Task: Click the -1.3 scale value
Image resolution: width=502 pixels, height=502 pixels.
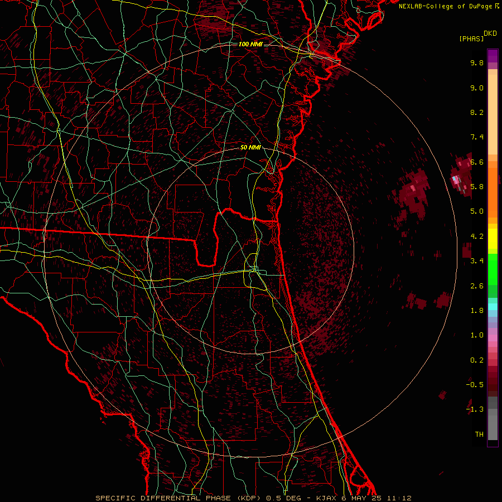Action: coord(475,409)
